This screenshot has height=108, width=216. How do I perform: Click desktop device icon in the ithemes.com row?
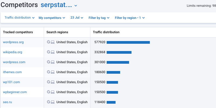tap(53, 72)
